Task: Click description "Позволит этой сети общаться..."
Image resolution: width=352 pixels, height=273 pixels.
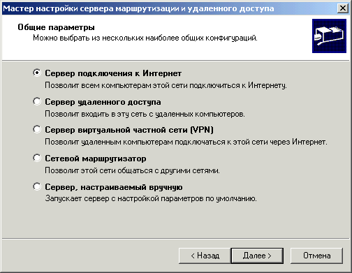Action: (x=132, y=170)
